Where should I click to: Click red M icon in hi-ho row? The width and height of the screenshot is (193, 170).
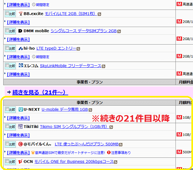pyautogui.click(x=179, y=56)
